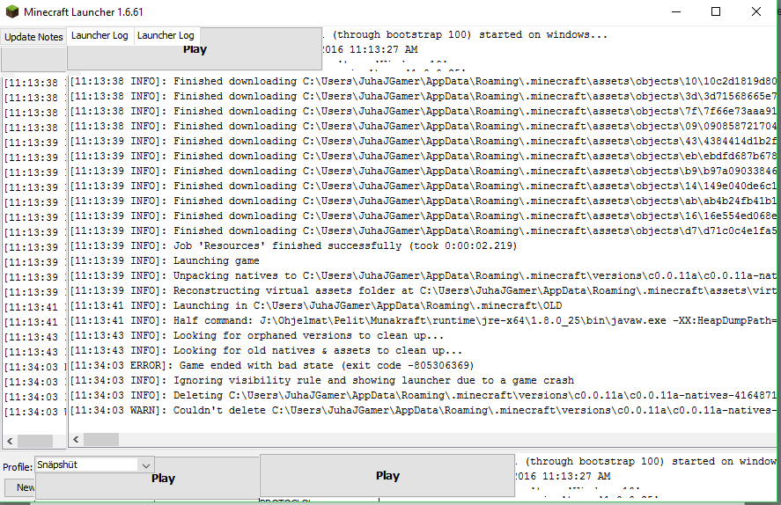Click Play button beside the Snäpshüt profile dropdown
Screen dimensions: 781x505
(x=164, y=479)
